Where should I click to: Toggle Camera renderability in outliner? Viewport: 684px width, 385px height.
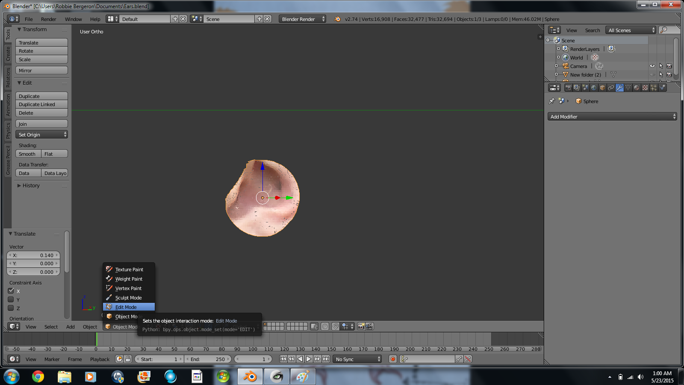pos(669,66)
